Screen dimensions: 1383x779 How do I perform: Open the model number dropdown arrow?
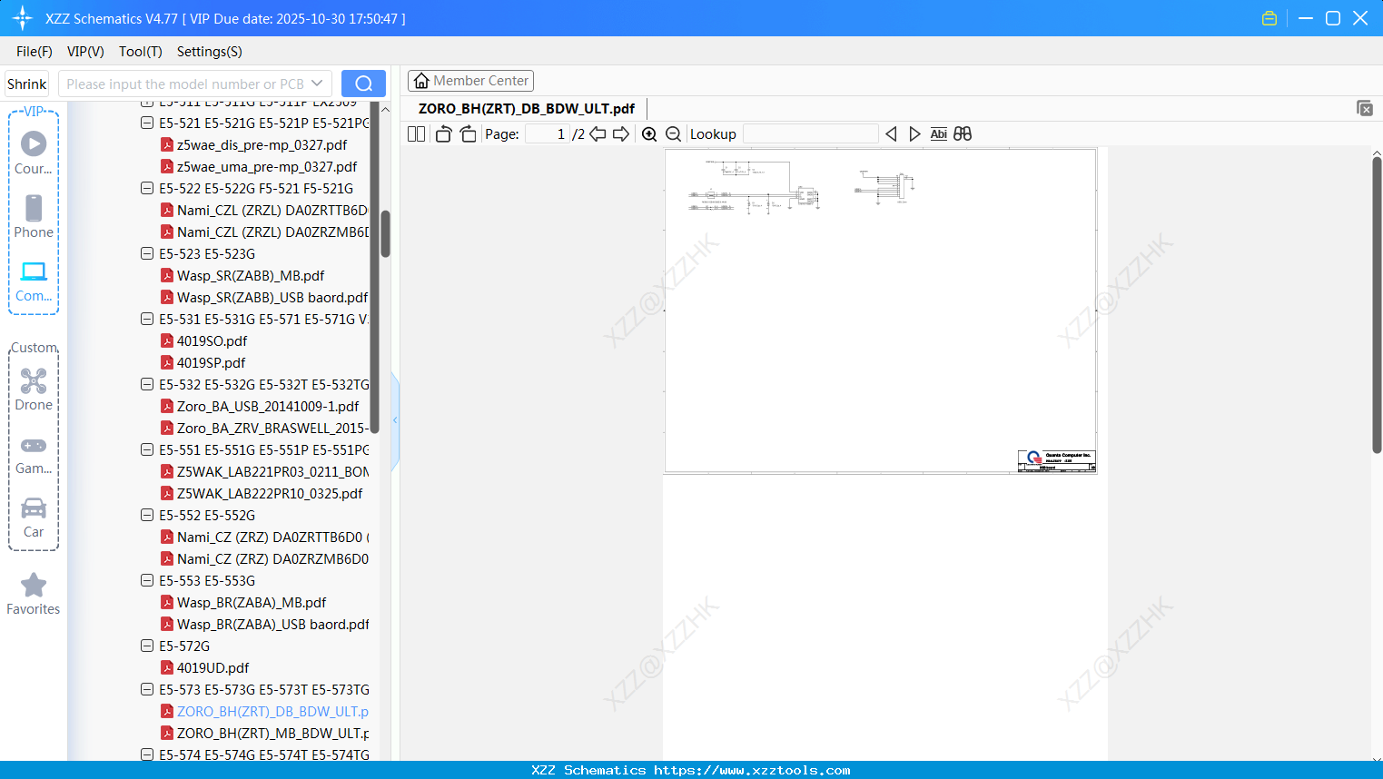pyautogui.click(x=317, y=84)
